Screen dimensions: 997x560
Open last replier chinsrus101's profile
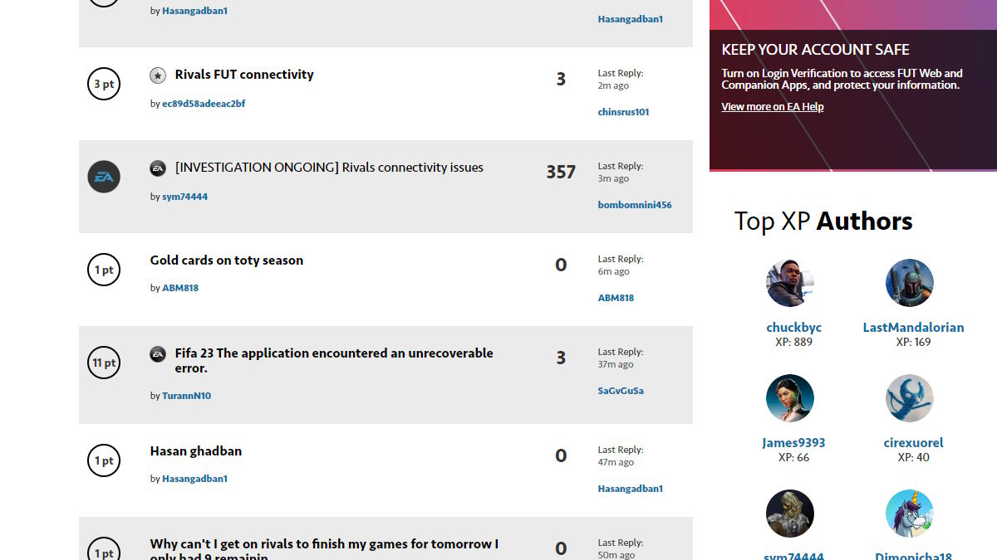tap(623, 112)
